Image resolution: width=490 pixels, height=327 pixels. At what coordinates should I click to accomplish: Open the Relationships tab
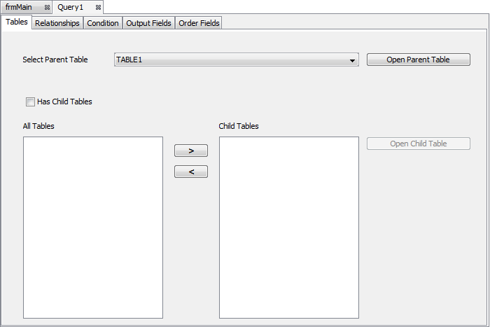click(x=57, y=23)
